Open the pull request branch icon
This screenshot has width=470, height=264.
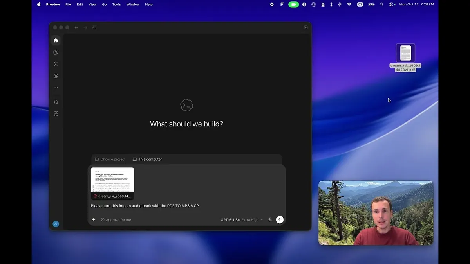(56, 102)
